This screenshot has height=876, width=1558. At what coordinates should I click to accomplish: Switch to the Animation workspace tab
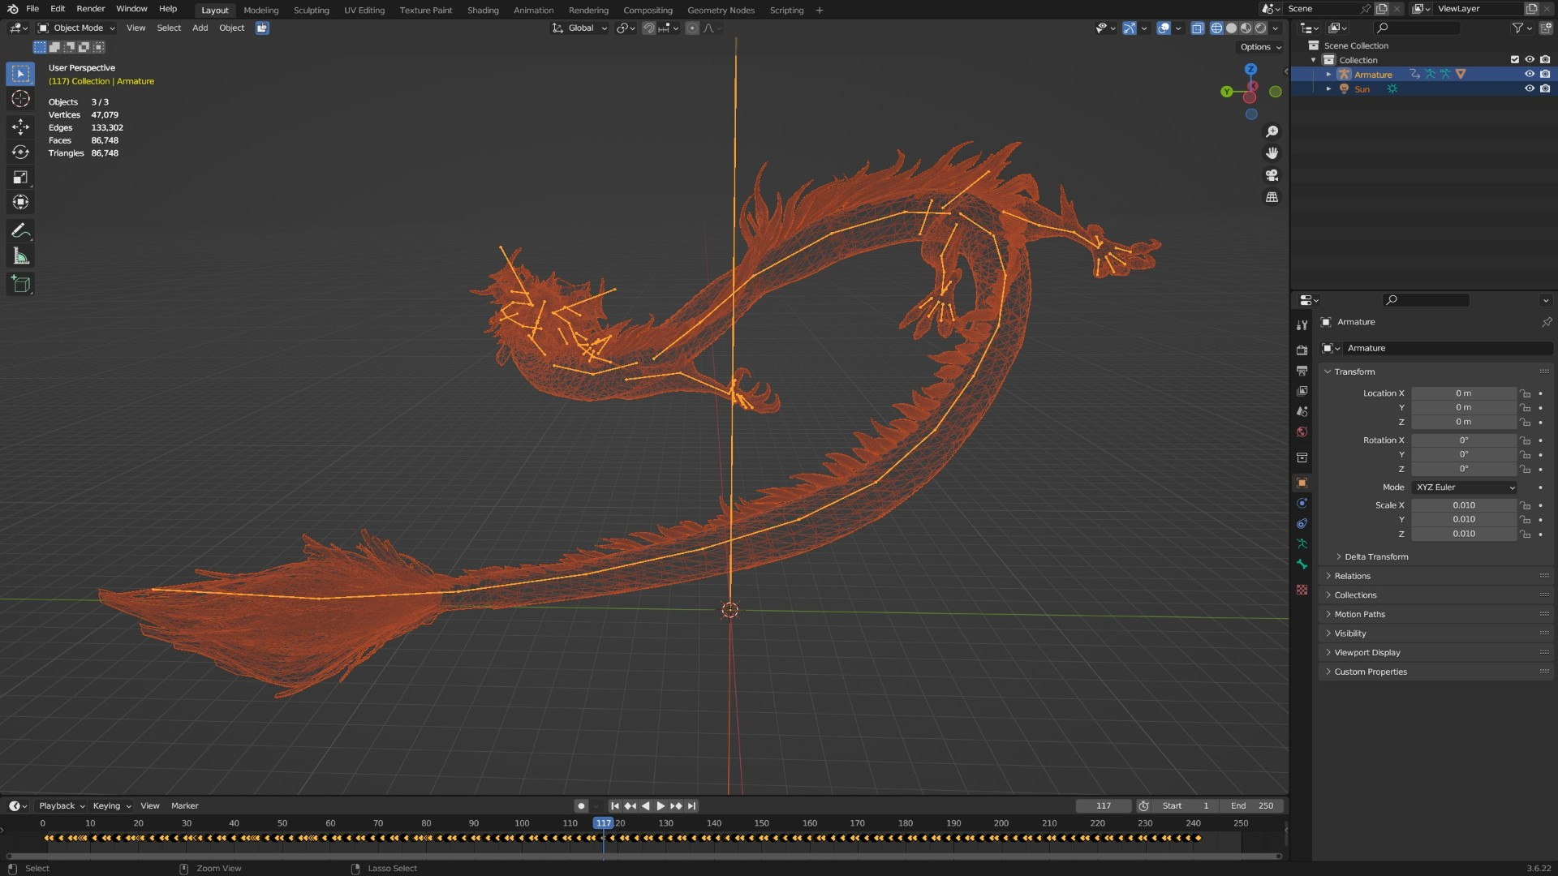(533, 10)
